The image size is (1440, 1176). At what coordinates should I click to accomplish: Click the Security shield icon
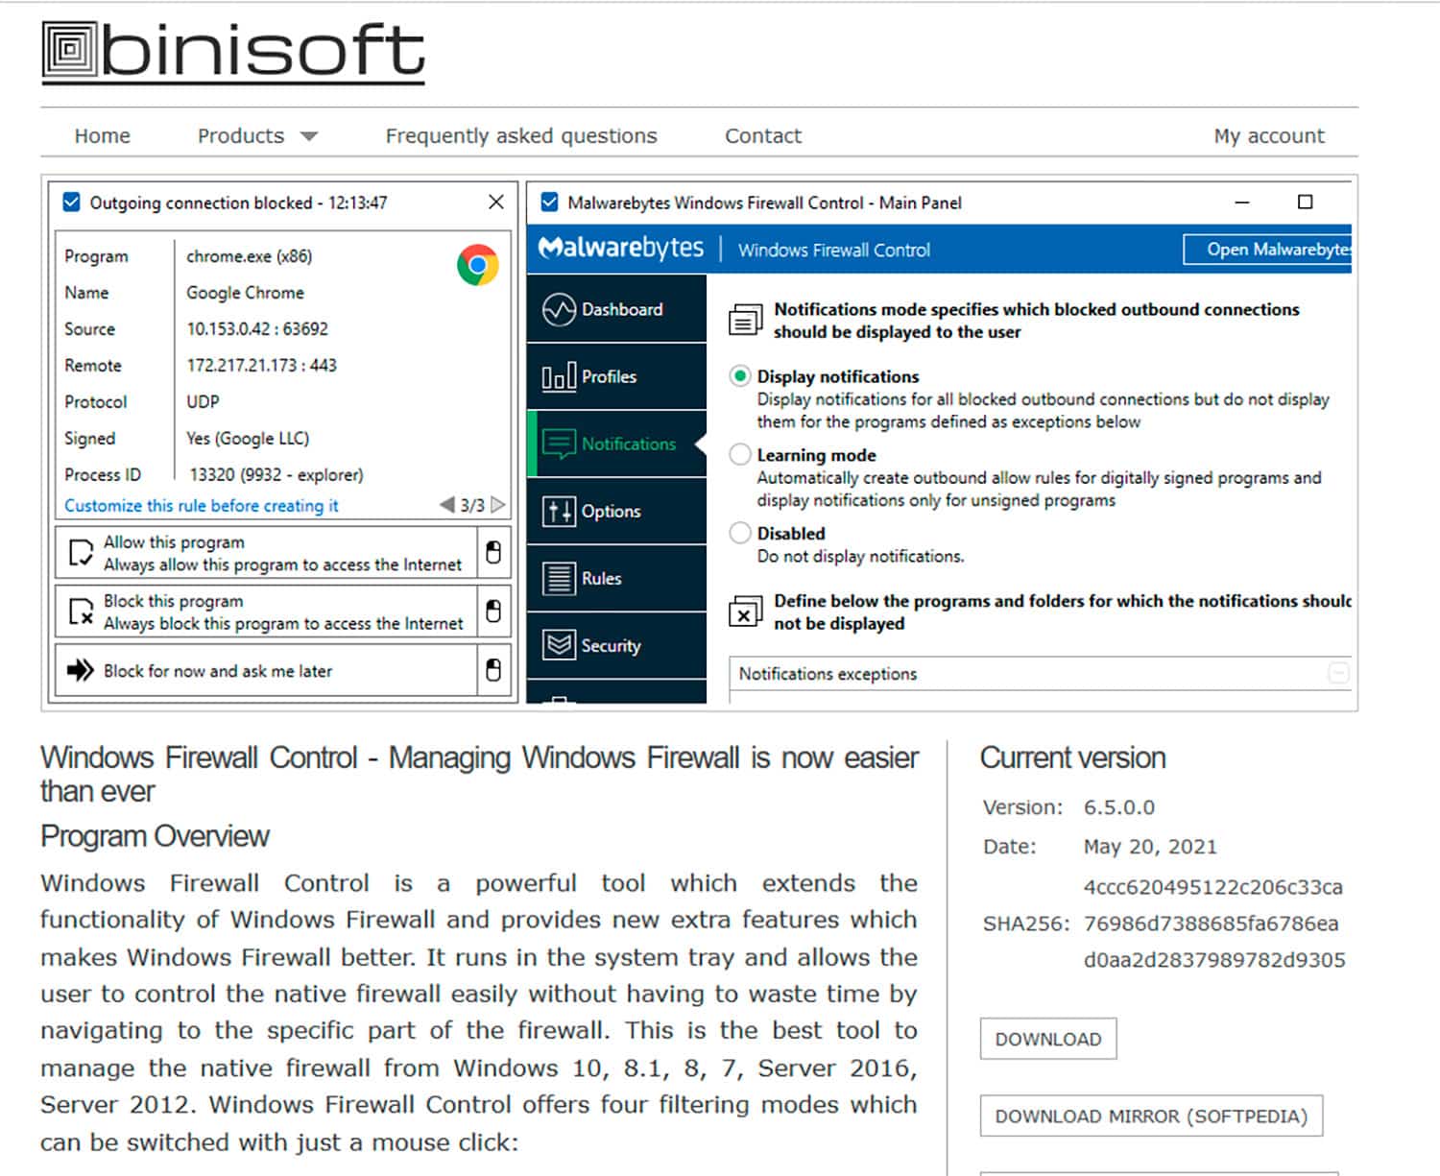tap(559, 645)
